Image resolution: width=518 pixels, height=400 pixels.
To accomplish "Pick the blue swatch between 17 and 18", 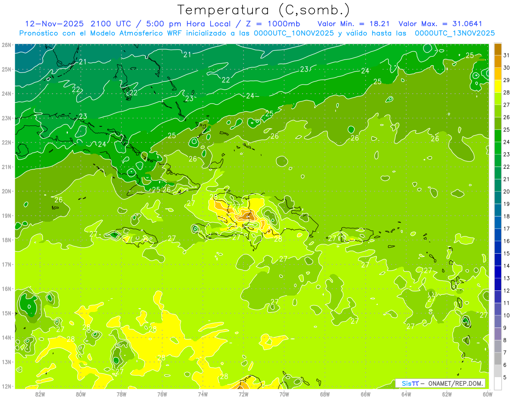I will [x=498, y=223].
